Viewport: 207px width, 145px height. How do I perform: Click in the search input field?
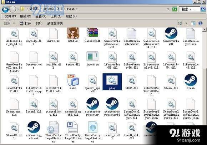click(x=190, y=9)
